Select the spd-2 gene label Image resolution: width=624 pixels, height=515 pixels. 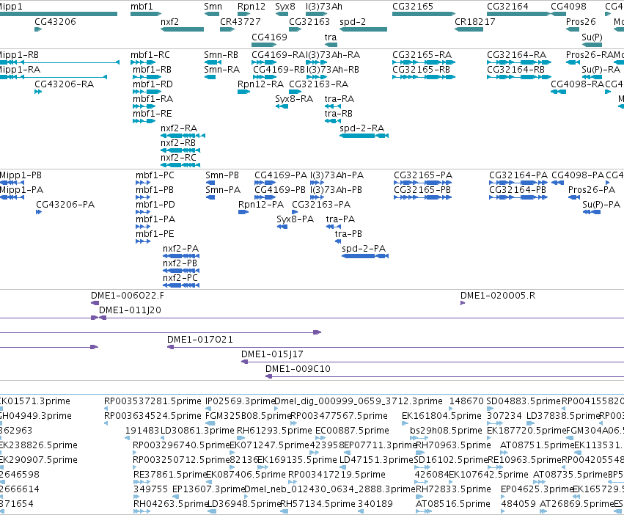point(353,21)
